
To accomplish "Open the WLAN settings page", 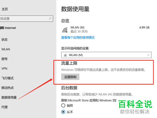I will pos(6,49).
